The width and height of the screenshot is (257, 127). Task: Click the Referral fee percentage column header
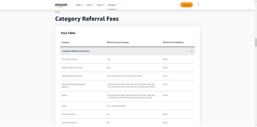pos(118,43)
